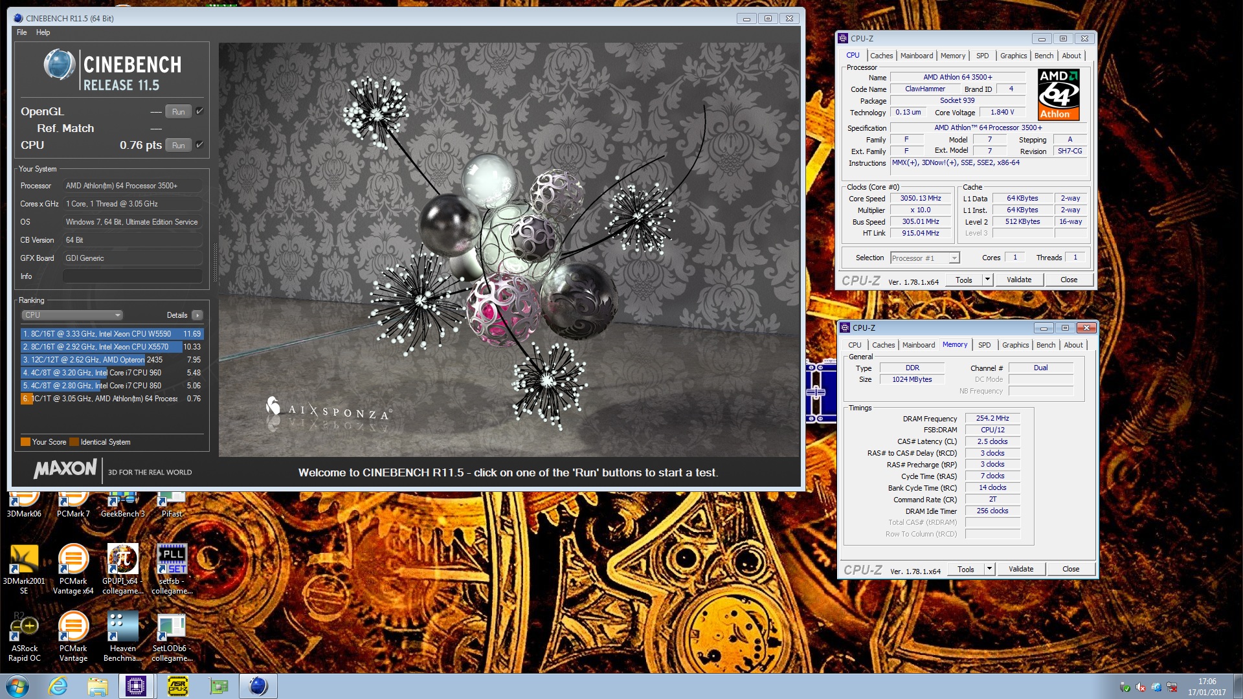This screenshot has width=1243, height=699.
Task: Open the Processor #1 selection dropdown
Action: point(924,258)
